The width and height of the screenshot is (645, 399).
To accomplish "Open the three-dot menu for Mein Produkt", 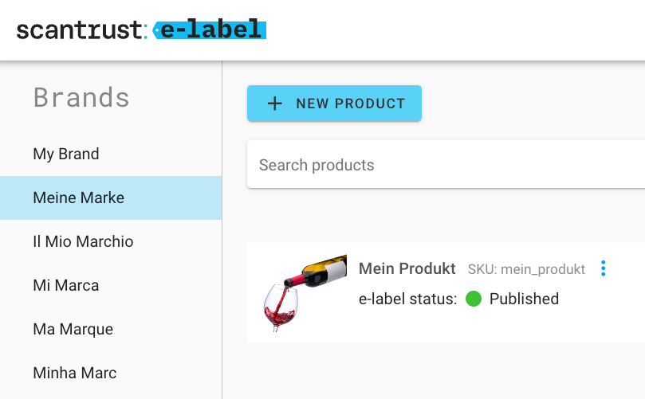I will coord(603,268).
